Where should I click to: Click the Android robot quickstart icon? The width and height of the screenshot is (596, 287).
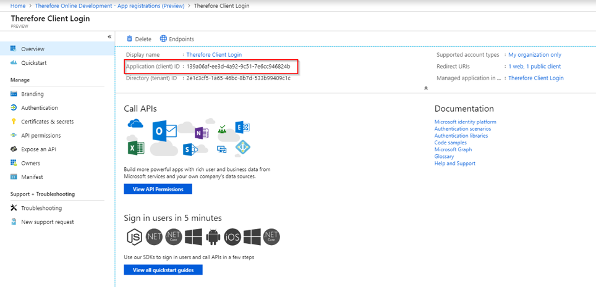213,237
